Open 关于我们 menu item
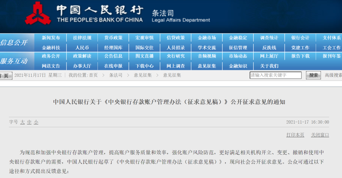This screenshot has width=342, height=178. pyautogui.click(x=269, y=66)
